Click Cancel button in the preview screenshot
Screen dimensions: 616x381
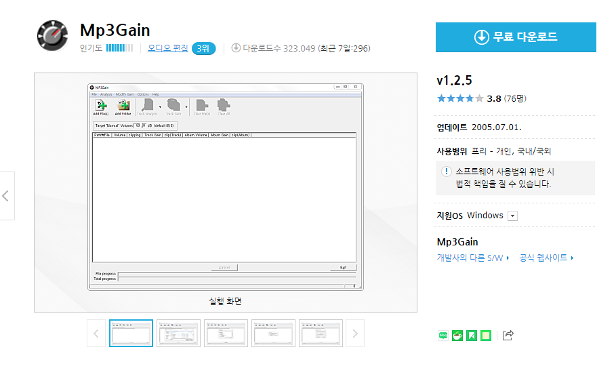224,267
